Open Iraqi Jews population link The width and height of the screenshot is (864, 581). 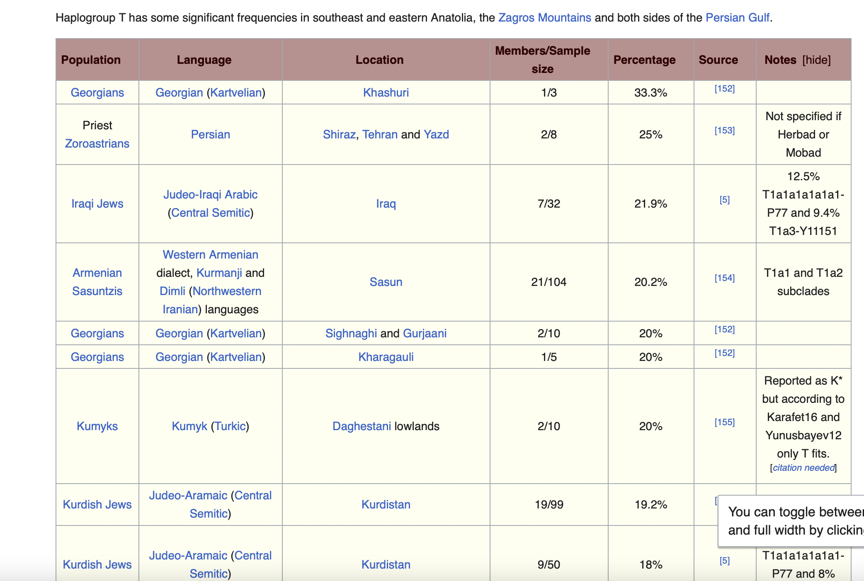tap(97, 203)
